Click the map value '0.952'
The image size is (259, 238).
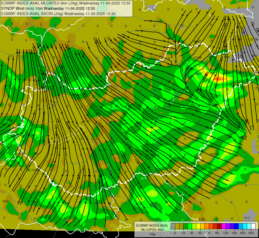pyautogui.click(x=198, y=90)
